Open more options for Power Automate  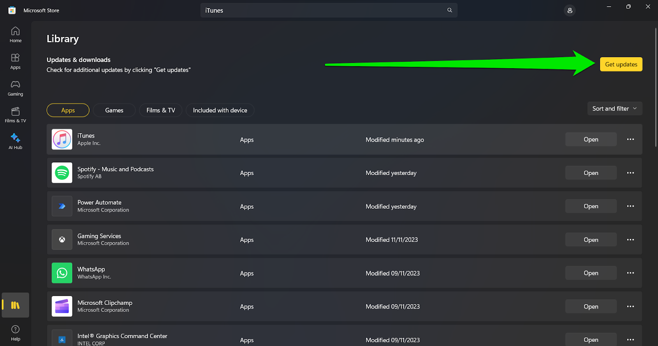click(630, 206)
